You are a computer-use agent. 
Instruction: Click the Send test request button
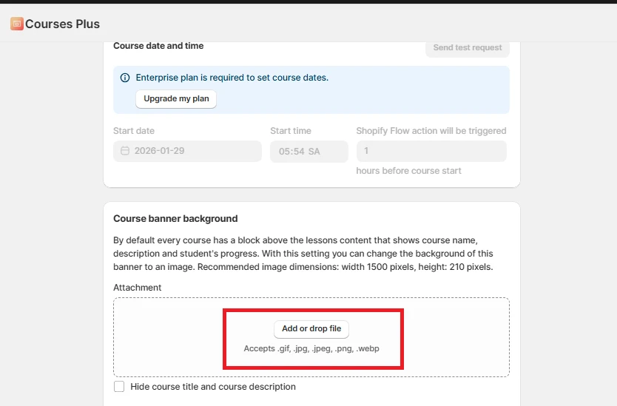(x=468, y=47)
